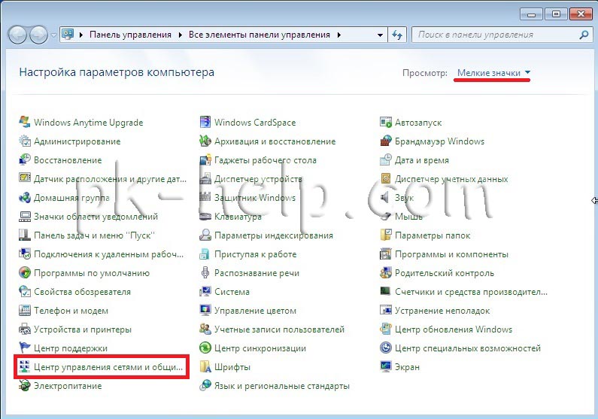Click the Гаджеты рабочего стола icon
Screen dimensions: 598x419
click(x=205, y=160)
